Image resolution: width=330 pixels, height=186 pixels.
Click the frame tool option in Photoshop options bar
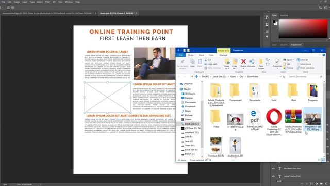8,8
